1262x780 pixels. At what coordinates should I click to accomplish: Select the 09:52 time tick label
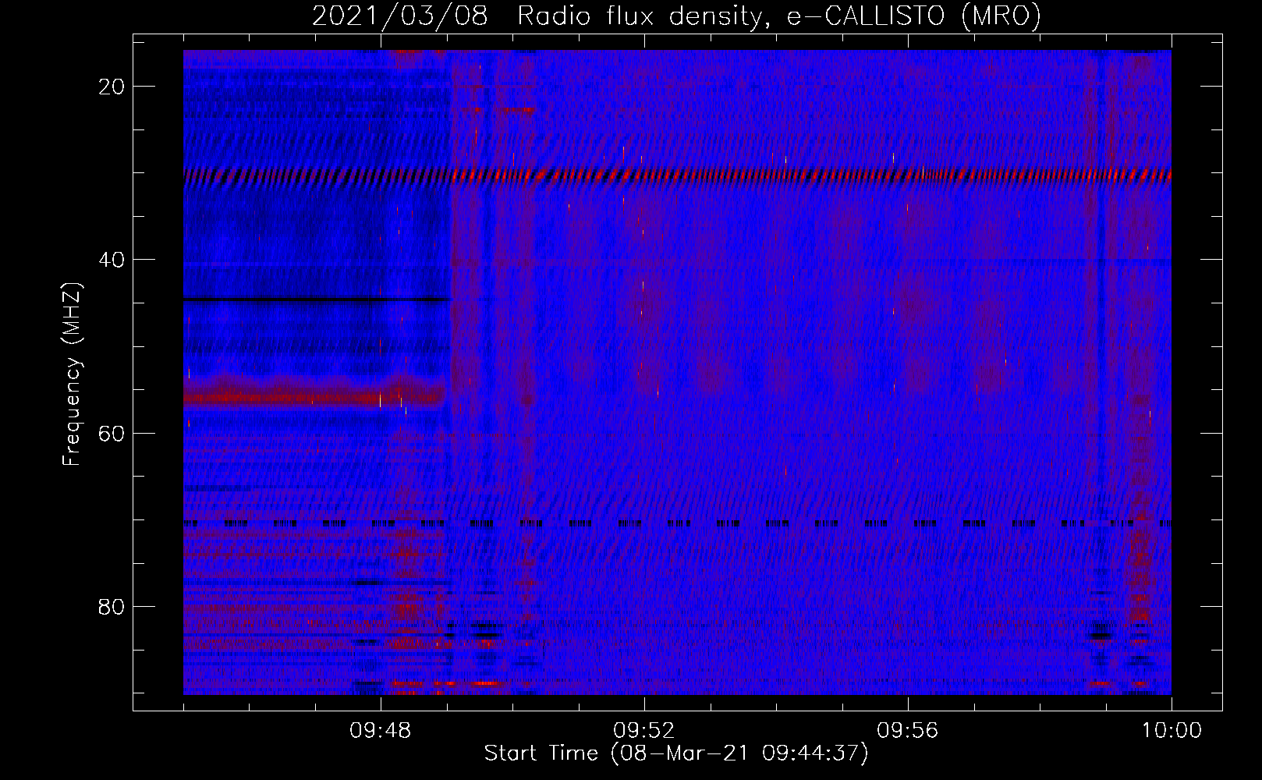(x=644, y=731)
